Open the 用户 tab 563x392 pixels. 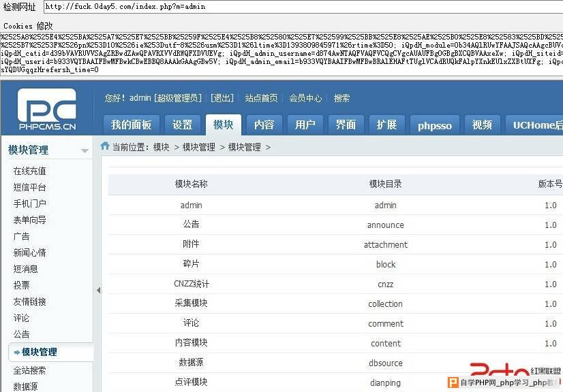pos(305,125)
